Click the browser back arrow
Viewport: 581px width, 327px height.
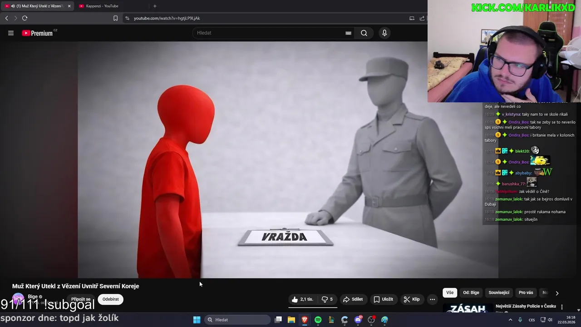click(x=6, y=18)
